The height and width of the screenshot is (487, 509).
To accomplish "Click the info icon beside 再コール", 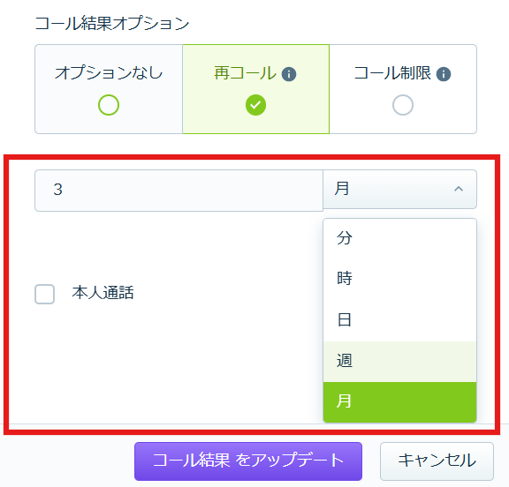I will (x=289, y=74).
